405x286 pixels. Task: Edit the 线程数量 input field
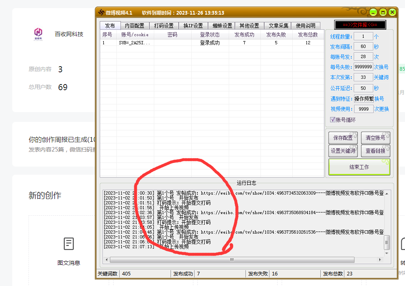tap(363, 37)
